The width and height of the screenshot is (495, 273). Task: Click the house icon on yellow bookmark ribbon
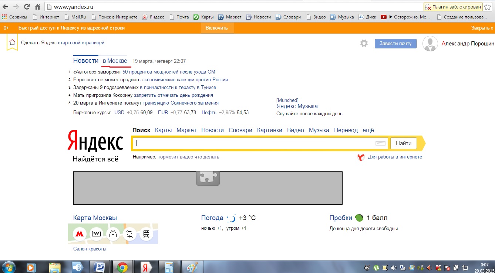point(12,42)
